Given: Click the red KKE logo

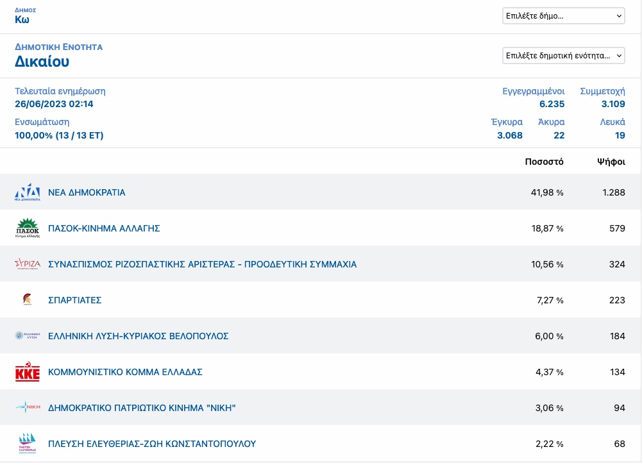Looking at the screenshot, I should [x=28, y=372].
